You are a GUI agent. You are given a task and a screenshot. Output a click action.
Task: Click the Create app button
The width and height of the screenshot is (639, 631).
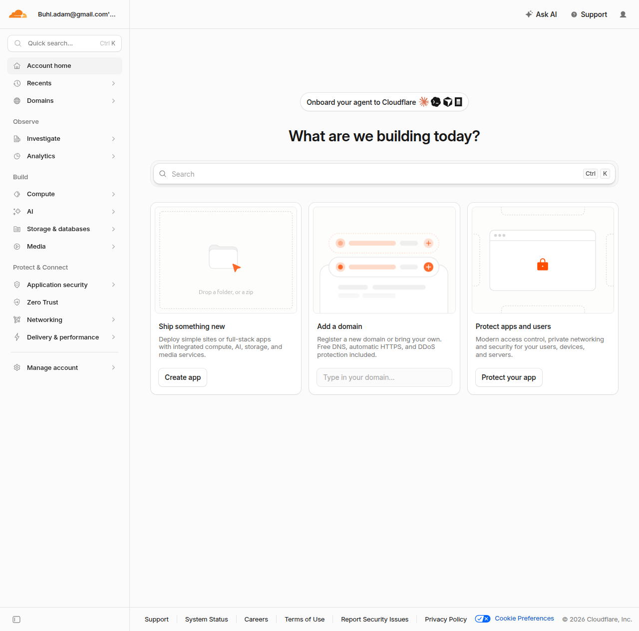coord(183,377)
